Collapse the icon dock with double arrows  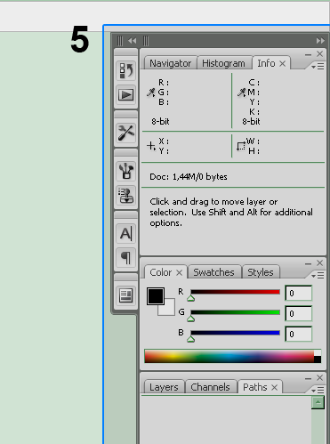133,41
